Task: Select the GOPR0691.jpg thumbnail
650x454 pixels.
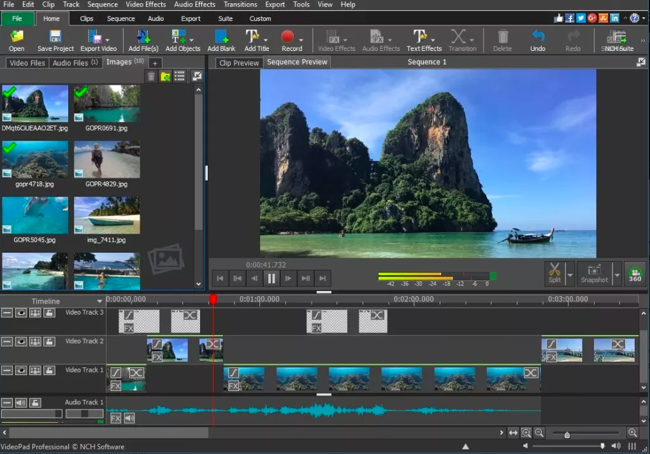Action: (106, 102)
